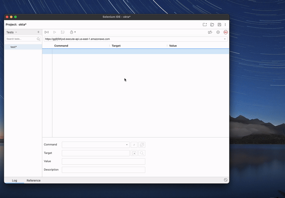Add a new test with plus icon
Viewport: 285px width, 198px height.
coord(38,32)
